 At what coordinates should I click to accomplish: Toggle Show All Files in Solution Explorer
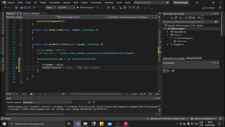click(194, 18)
